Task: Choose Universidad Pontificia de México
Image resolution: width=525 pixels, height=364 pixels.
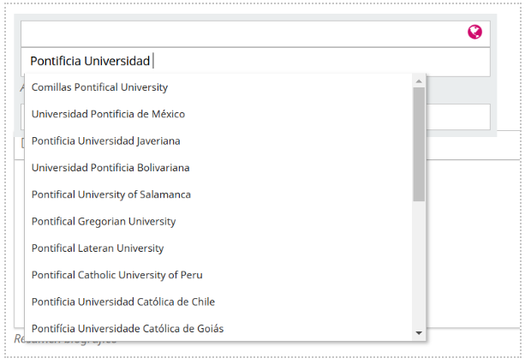Action: click(108, 114)
